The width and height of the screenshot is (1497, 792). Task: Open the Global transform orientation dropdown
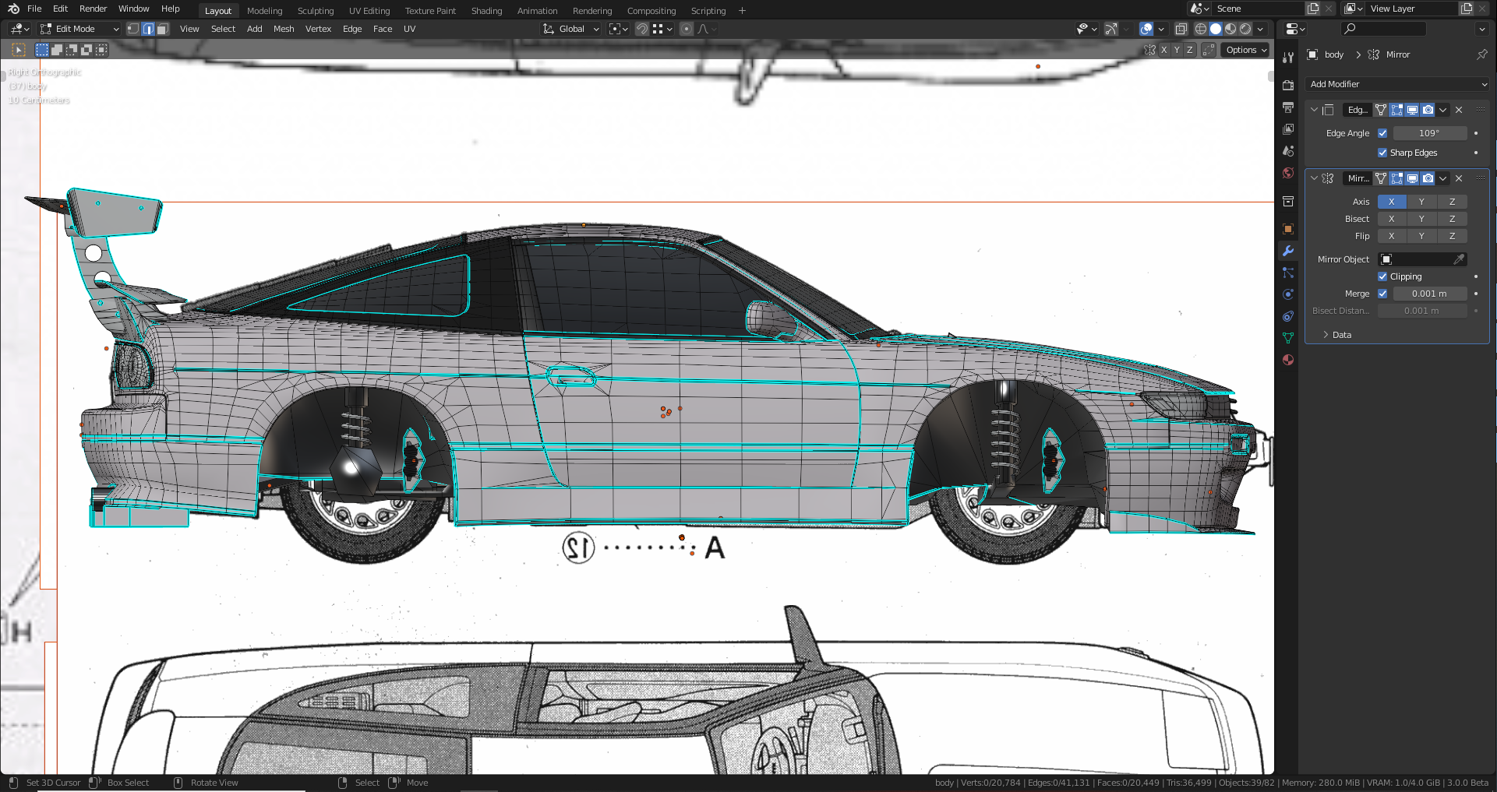[x=571, y=29]
